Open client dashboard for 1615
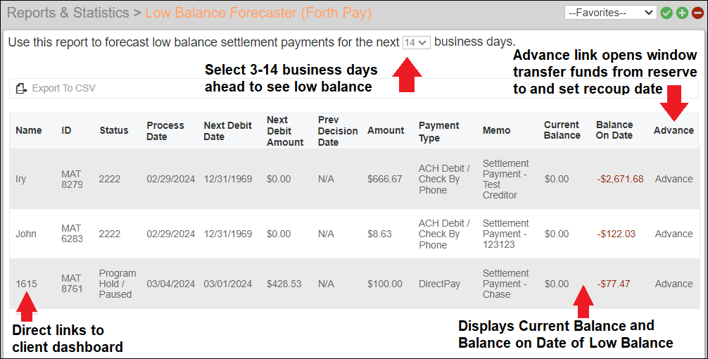Image resolution: width=708 pixels, height=359 pixels. 26,284
